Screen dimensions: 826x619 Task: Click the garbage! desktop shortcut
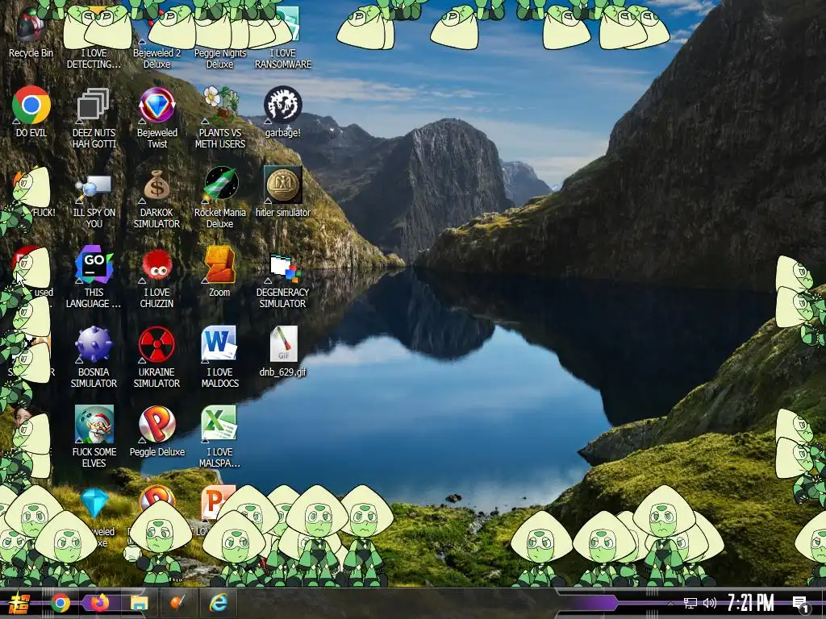pos(283,111)
